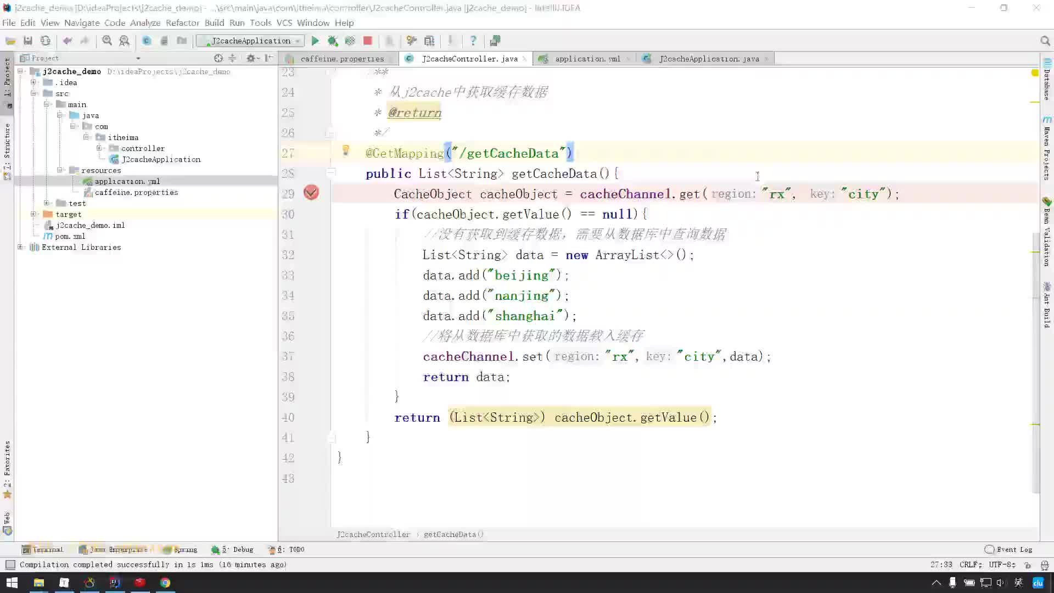Click the CRLF line separator selector
The width and height of the screenshot is (1054, 593).
click(970, 564)
